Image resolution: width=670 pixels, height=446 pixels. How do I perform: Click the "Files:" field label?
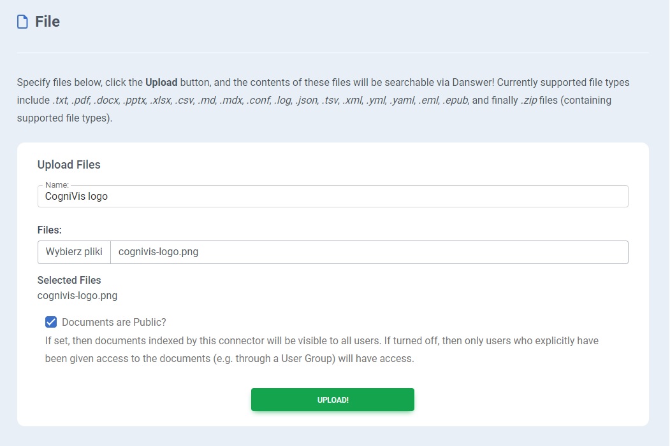pyautogui.click(x=49, y=230)
